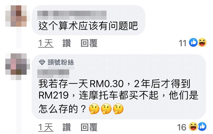Viewport: 213px width, 134px height.
Task: Click the first thinking face emoji
Action: 94,109
